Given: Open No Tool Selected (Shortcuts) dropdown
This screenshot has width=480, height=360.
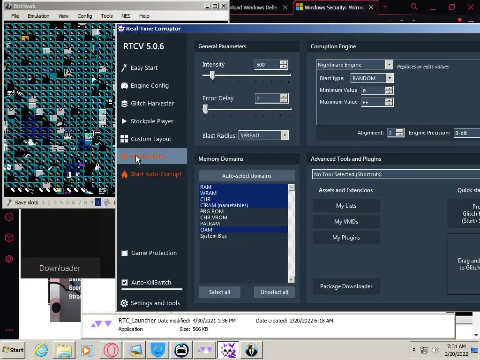Looking at the screenshot, I should (396, 174).
